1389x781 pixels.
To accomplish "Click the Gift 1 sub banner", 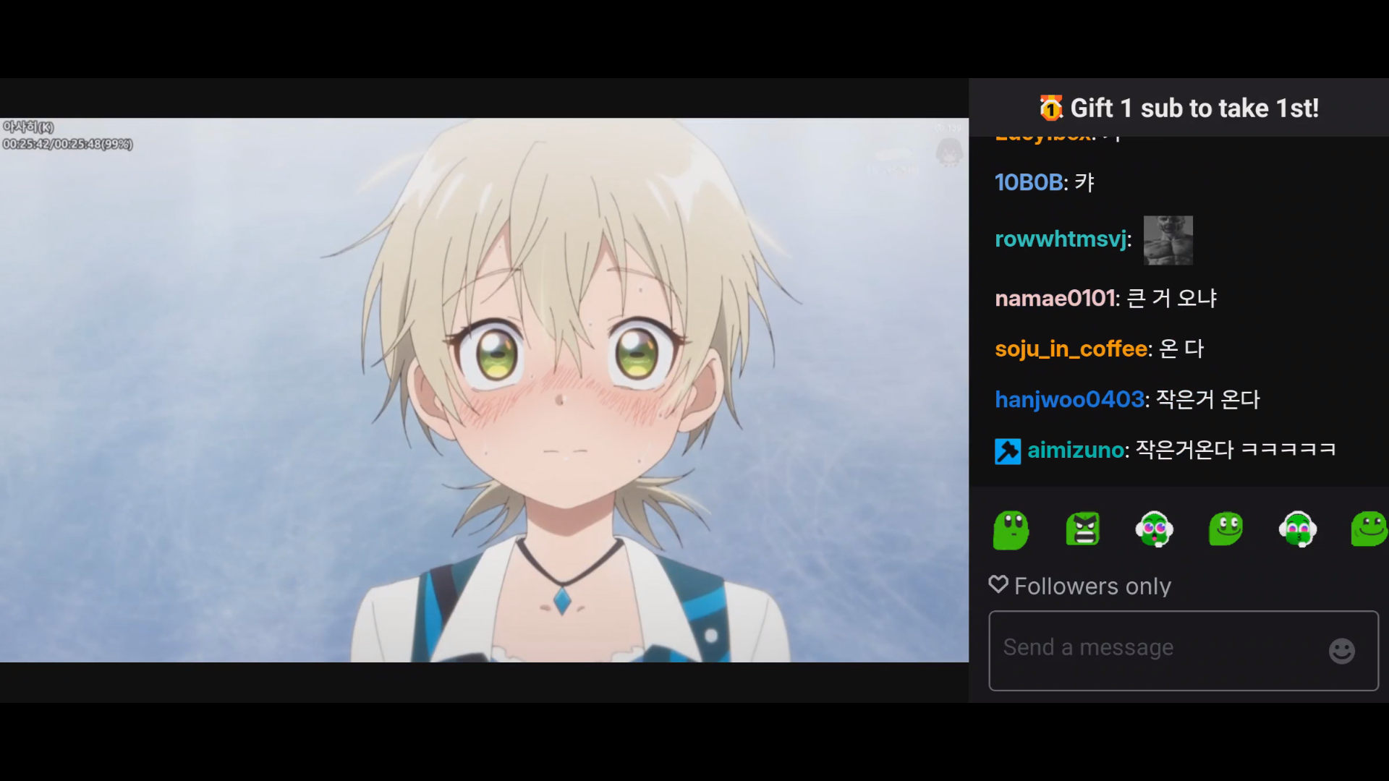I will 1179,108.
